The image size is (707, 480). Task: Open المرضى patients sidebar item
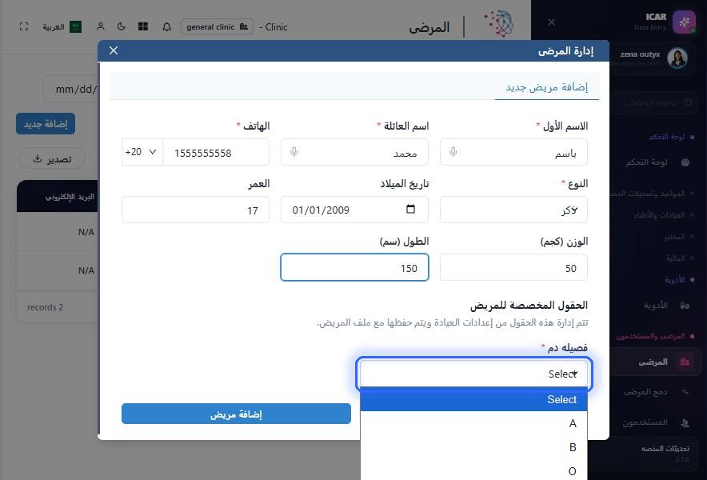coord(657,362)
